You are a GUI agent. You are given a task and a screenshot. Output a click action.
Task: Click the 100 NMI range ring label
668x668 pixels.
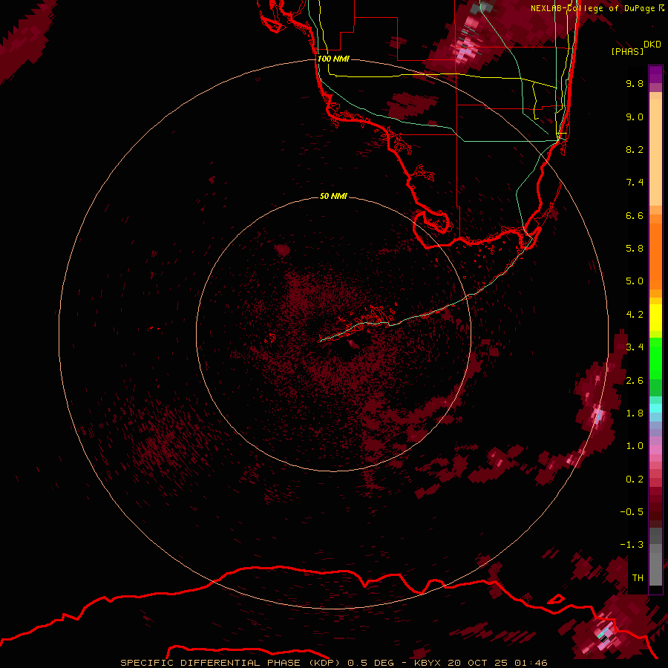point(333,59)
